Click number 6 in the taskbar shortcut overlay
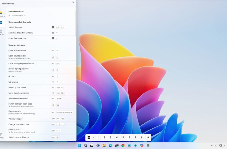The image size is (227, 149). 129,137
